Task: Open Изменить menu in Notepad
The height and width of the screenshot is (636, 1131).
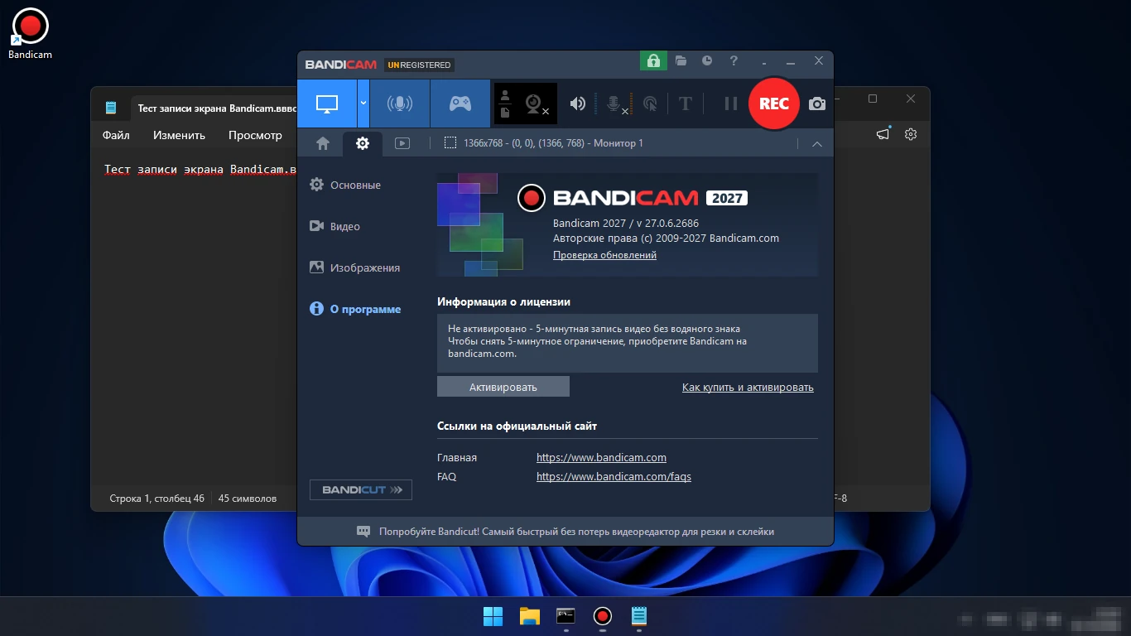Action: (x=179, y=135)
